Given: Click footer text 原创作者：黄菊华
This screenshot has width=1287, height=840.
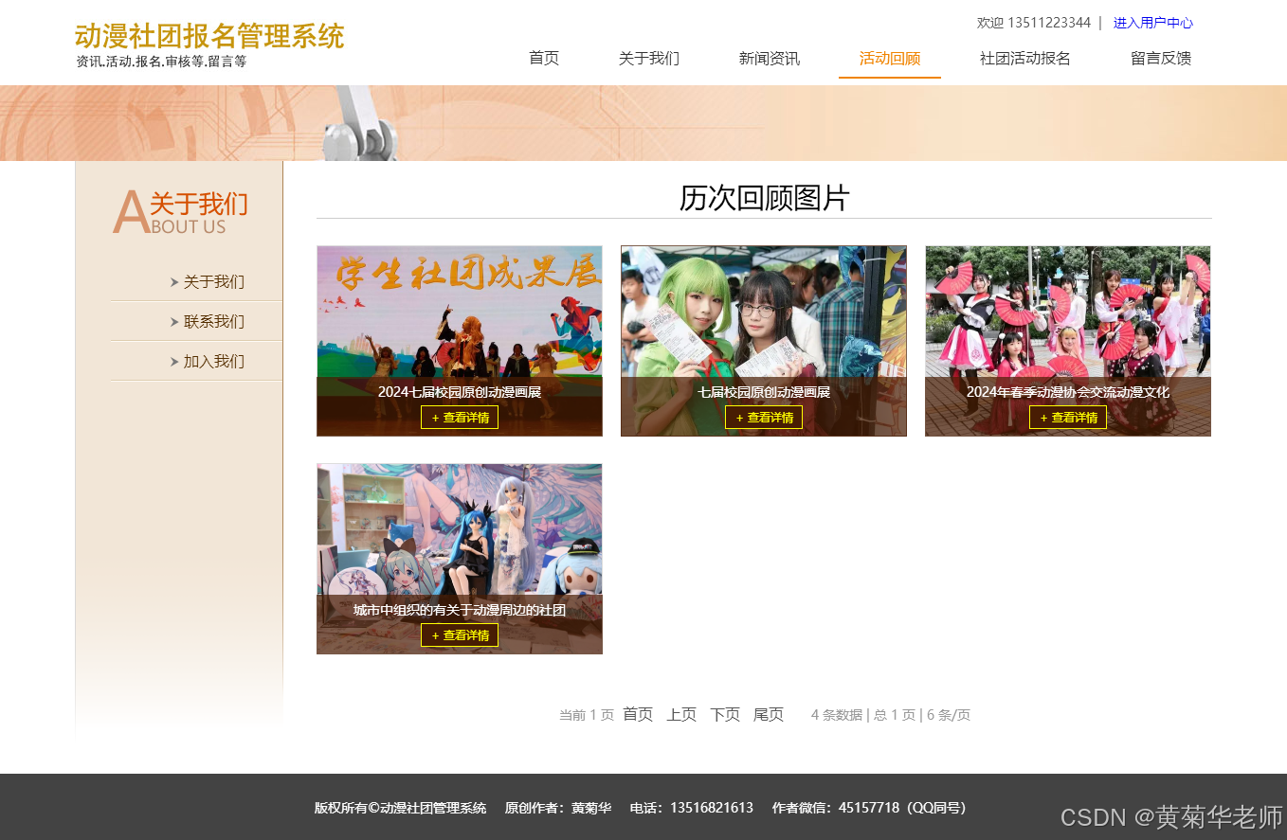Looking at the screenshot, I should pos(558,808).
